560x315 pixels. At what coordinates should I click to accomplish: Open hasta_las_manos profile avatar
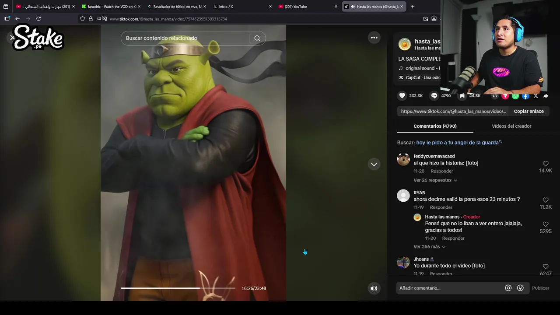[405, 44]
